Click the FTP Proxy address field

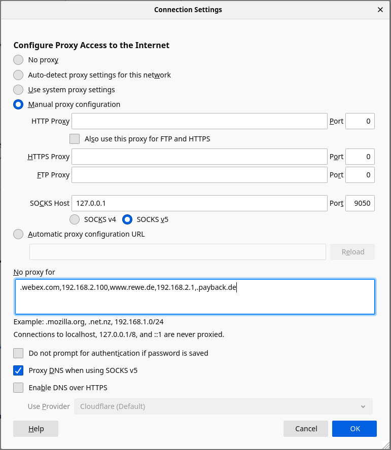tap(199, 175)
